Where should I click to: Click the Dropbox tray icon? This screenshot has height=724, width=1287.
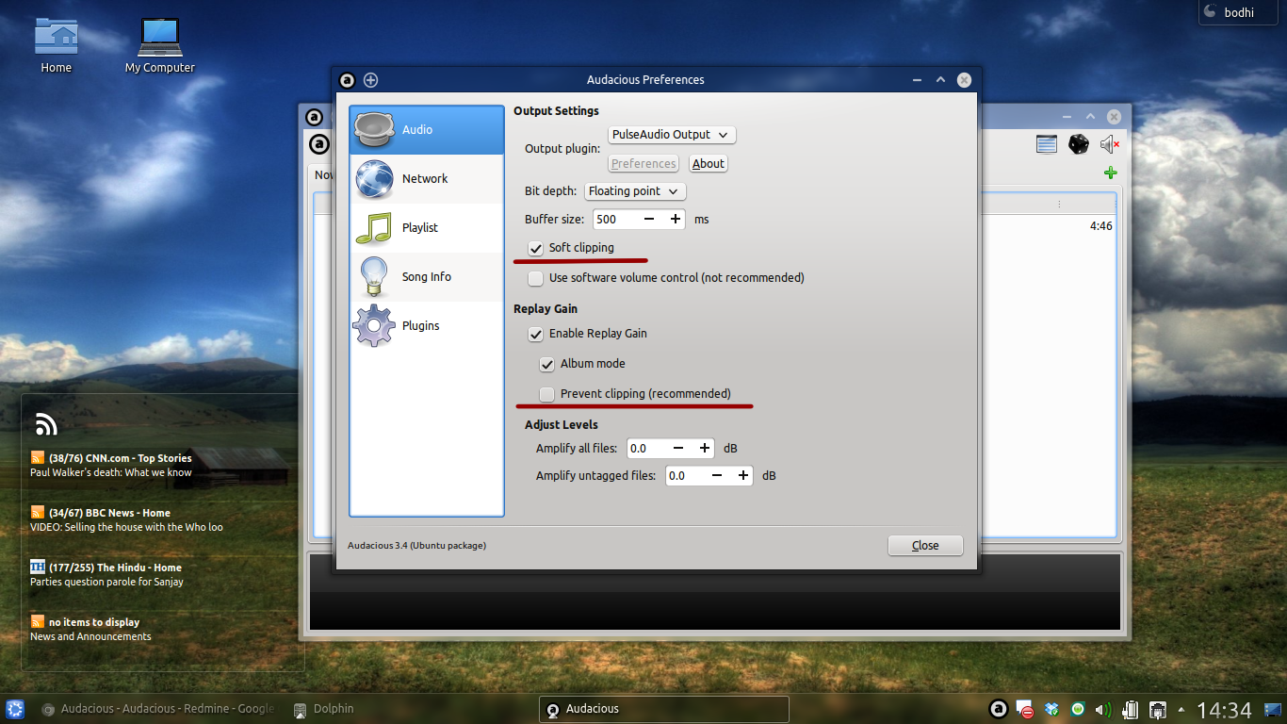(1052, 709)
